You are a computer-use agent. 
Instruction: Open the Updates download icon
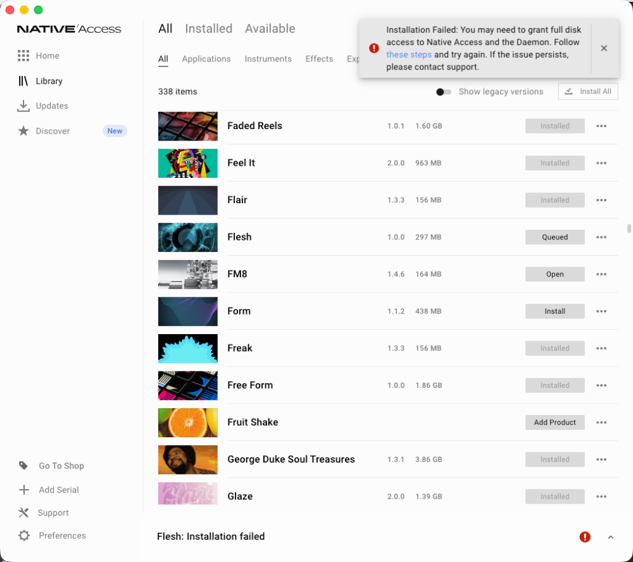click(23, 106)
